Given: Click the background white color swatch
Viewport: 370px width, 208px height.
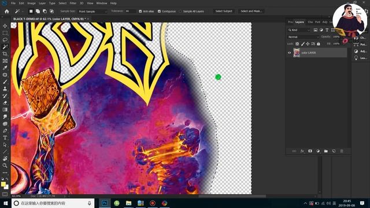Looking at the screenshot, I should (6, 187).
